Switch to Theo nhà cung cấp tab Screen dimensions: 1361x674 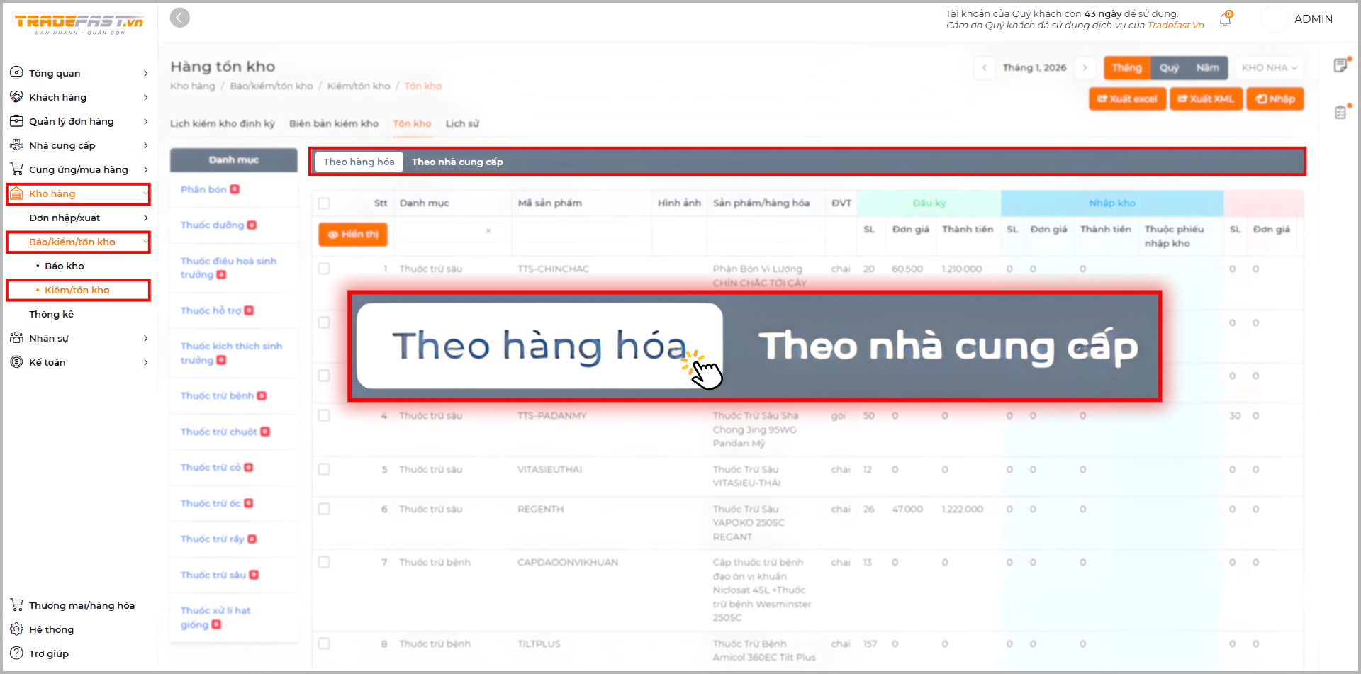[x=457, y=162]
